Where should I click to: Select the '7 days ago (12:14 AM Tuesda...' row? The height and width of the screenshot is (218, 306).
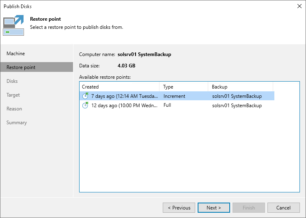click(177, 96)
